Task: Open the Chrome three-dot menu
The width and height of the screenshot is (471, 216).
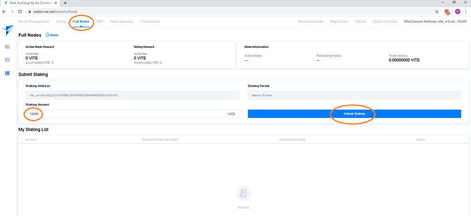Action: (466, 11)
